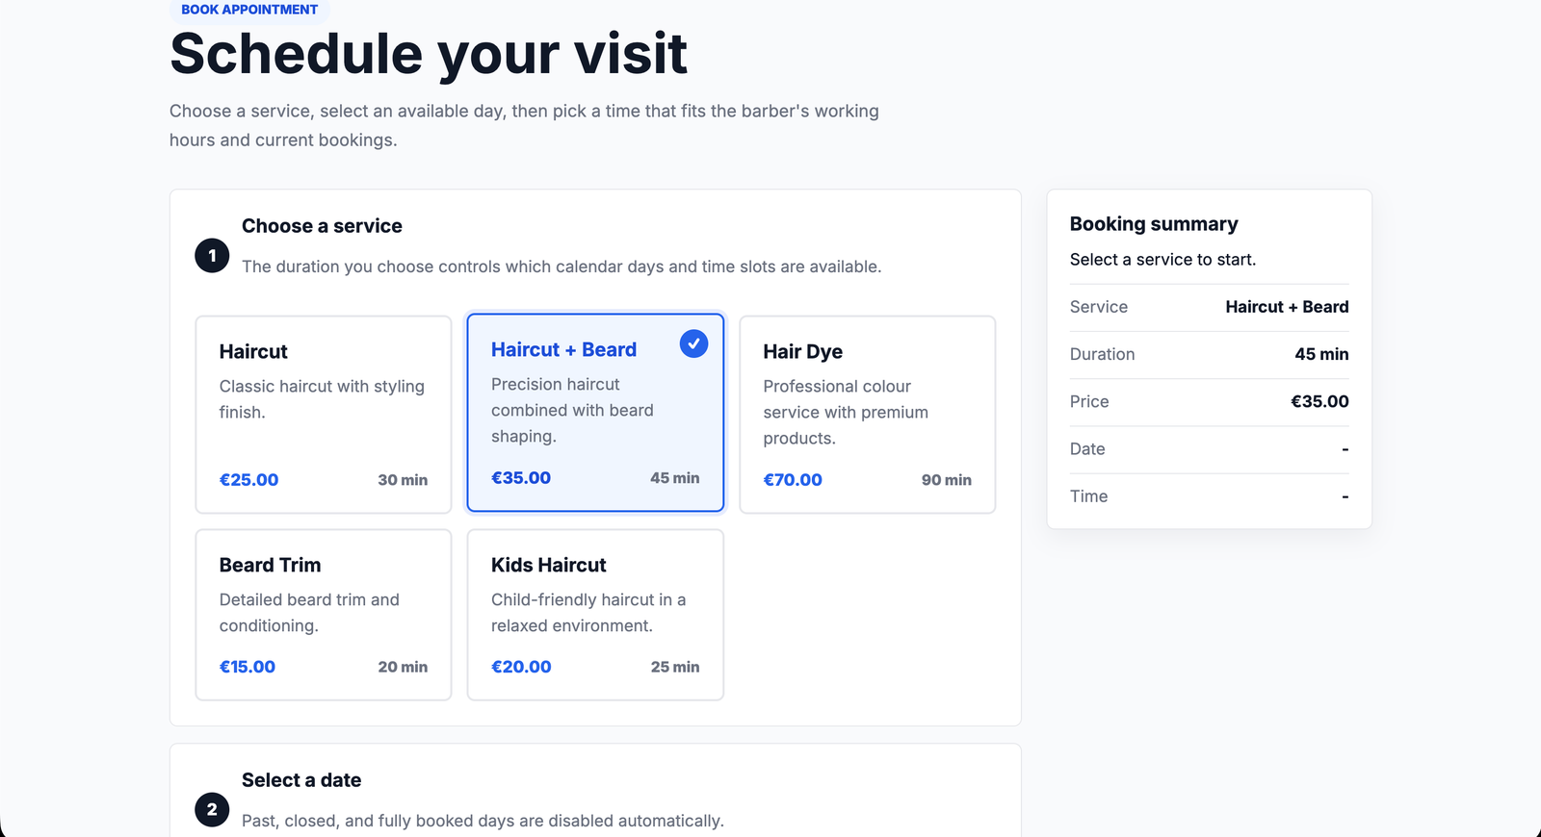Click the Schedule your visit heading

[429, 53]
